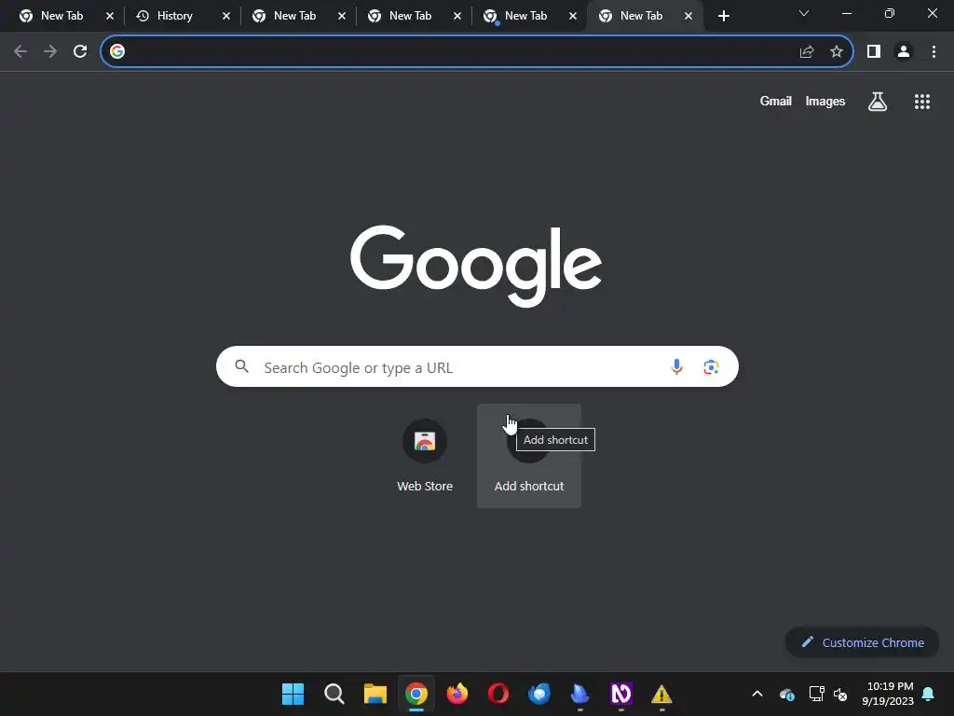This screenshot has height=716, width=954.
Task: Open the share this page icon
Action: point(806,52)
